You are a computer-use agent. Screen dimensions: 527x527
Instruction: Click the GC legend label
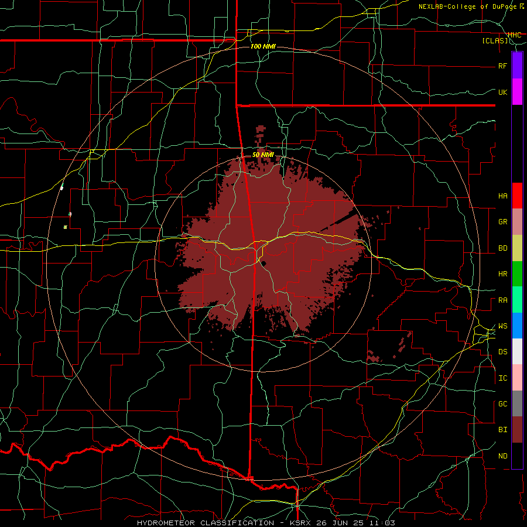pos(503,404)
